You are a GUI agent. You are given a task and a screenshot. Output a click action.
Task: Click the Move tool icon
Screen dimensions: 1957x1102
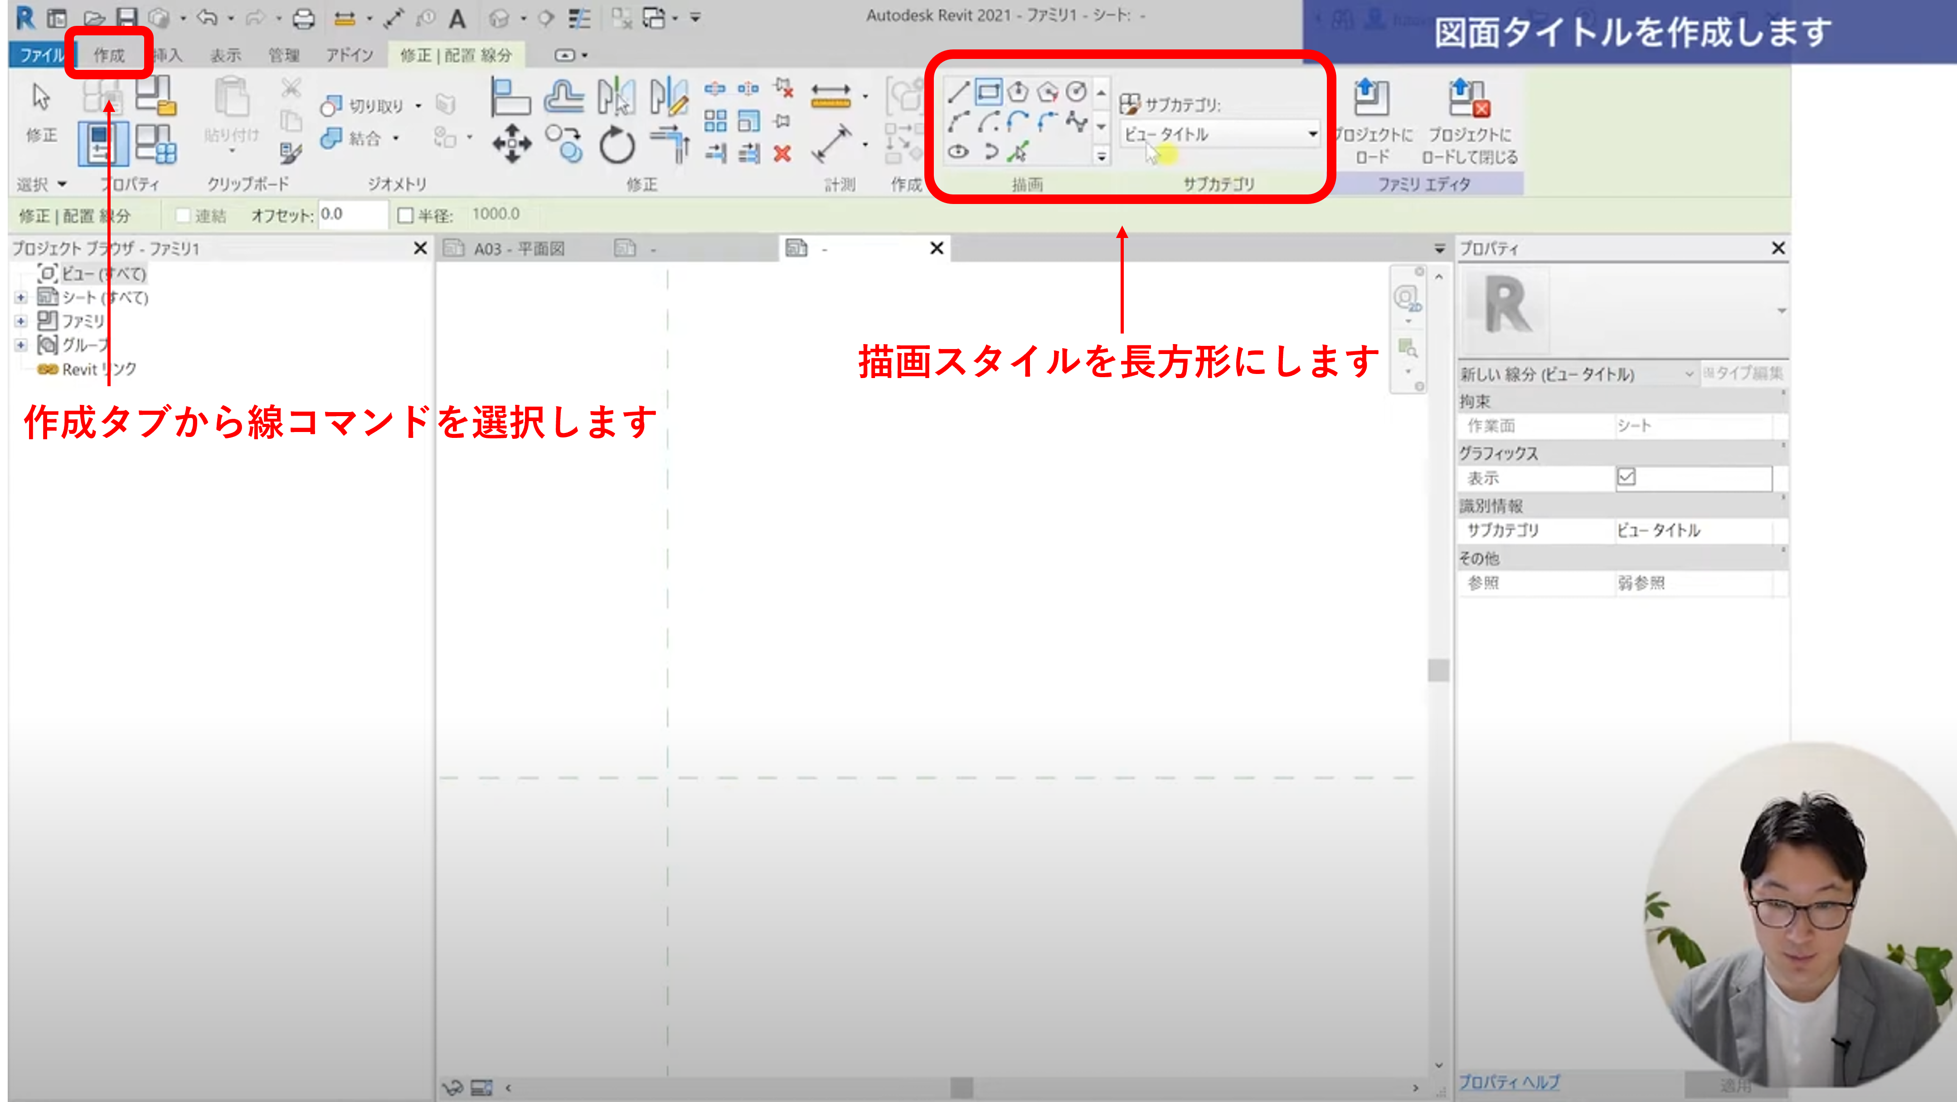tap(511, 144)
